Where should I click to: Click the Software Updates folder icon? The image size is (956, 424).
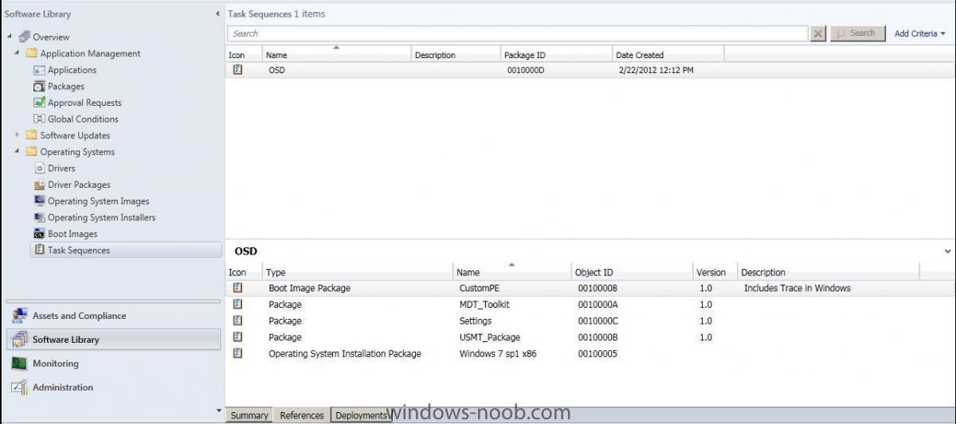[32, 135]
